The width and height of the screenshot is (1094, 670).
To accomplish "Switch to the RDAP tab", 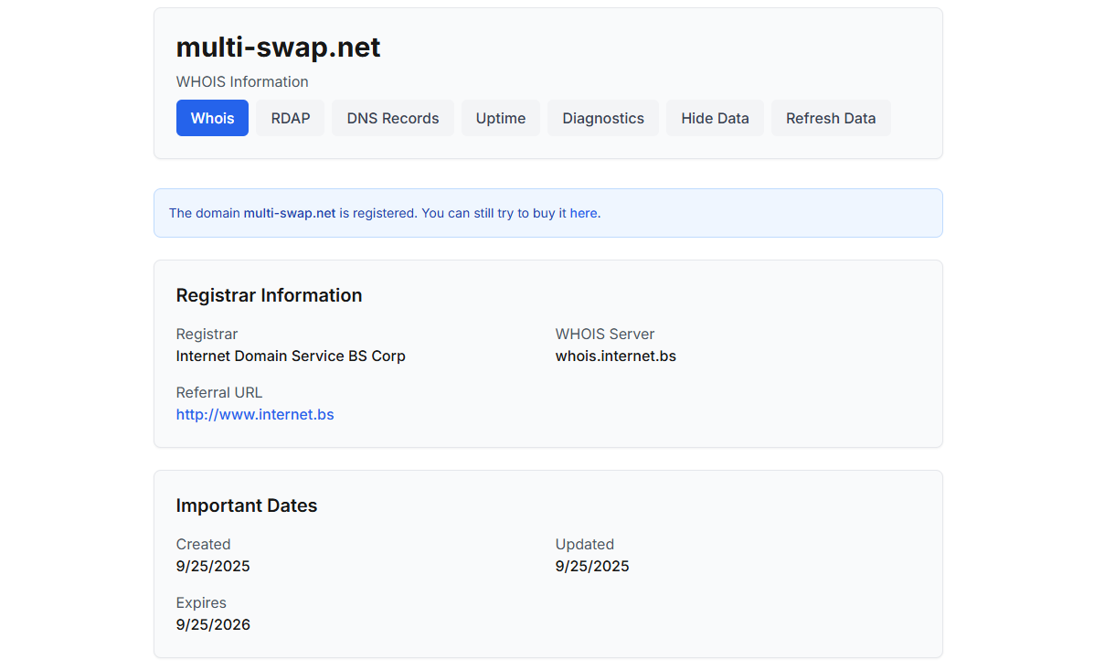I will tap(290, 118).
